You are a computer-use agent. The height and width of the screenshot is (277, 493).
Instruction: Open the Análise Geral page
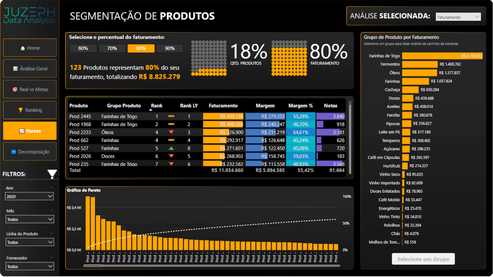[x=30, y=68]
